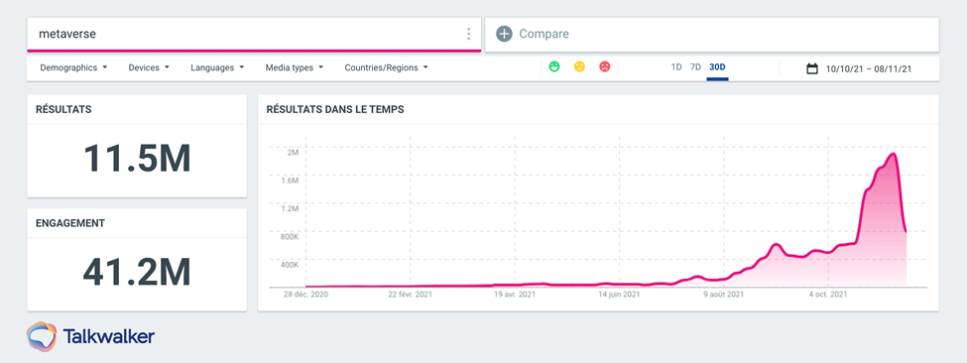Filter by positive green smiley sentiment

pyautogui.click(x=554, y=66)
